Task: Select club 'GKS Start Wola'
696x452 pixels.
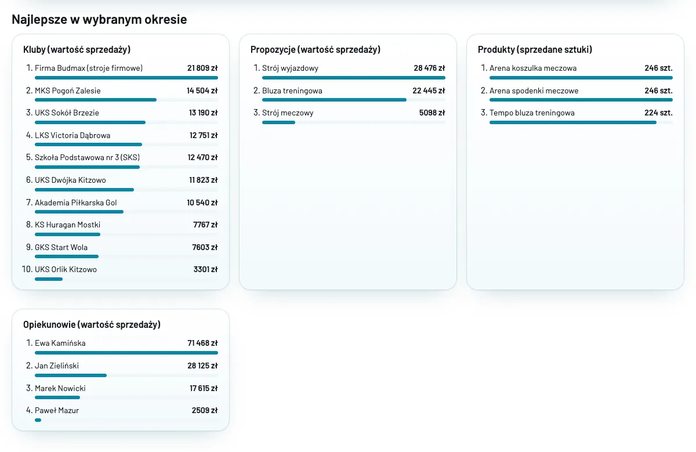Action: pyautogui.click(x=61, y=247)
